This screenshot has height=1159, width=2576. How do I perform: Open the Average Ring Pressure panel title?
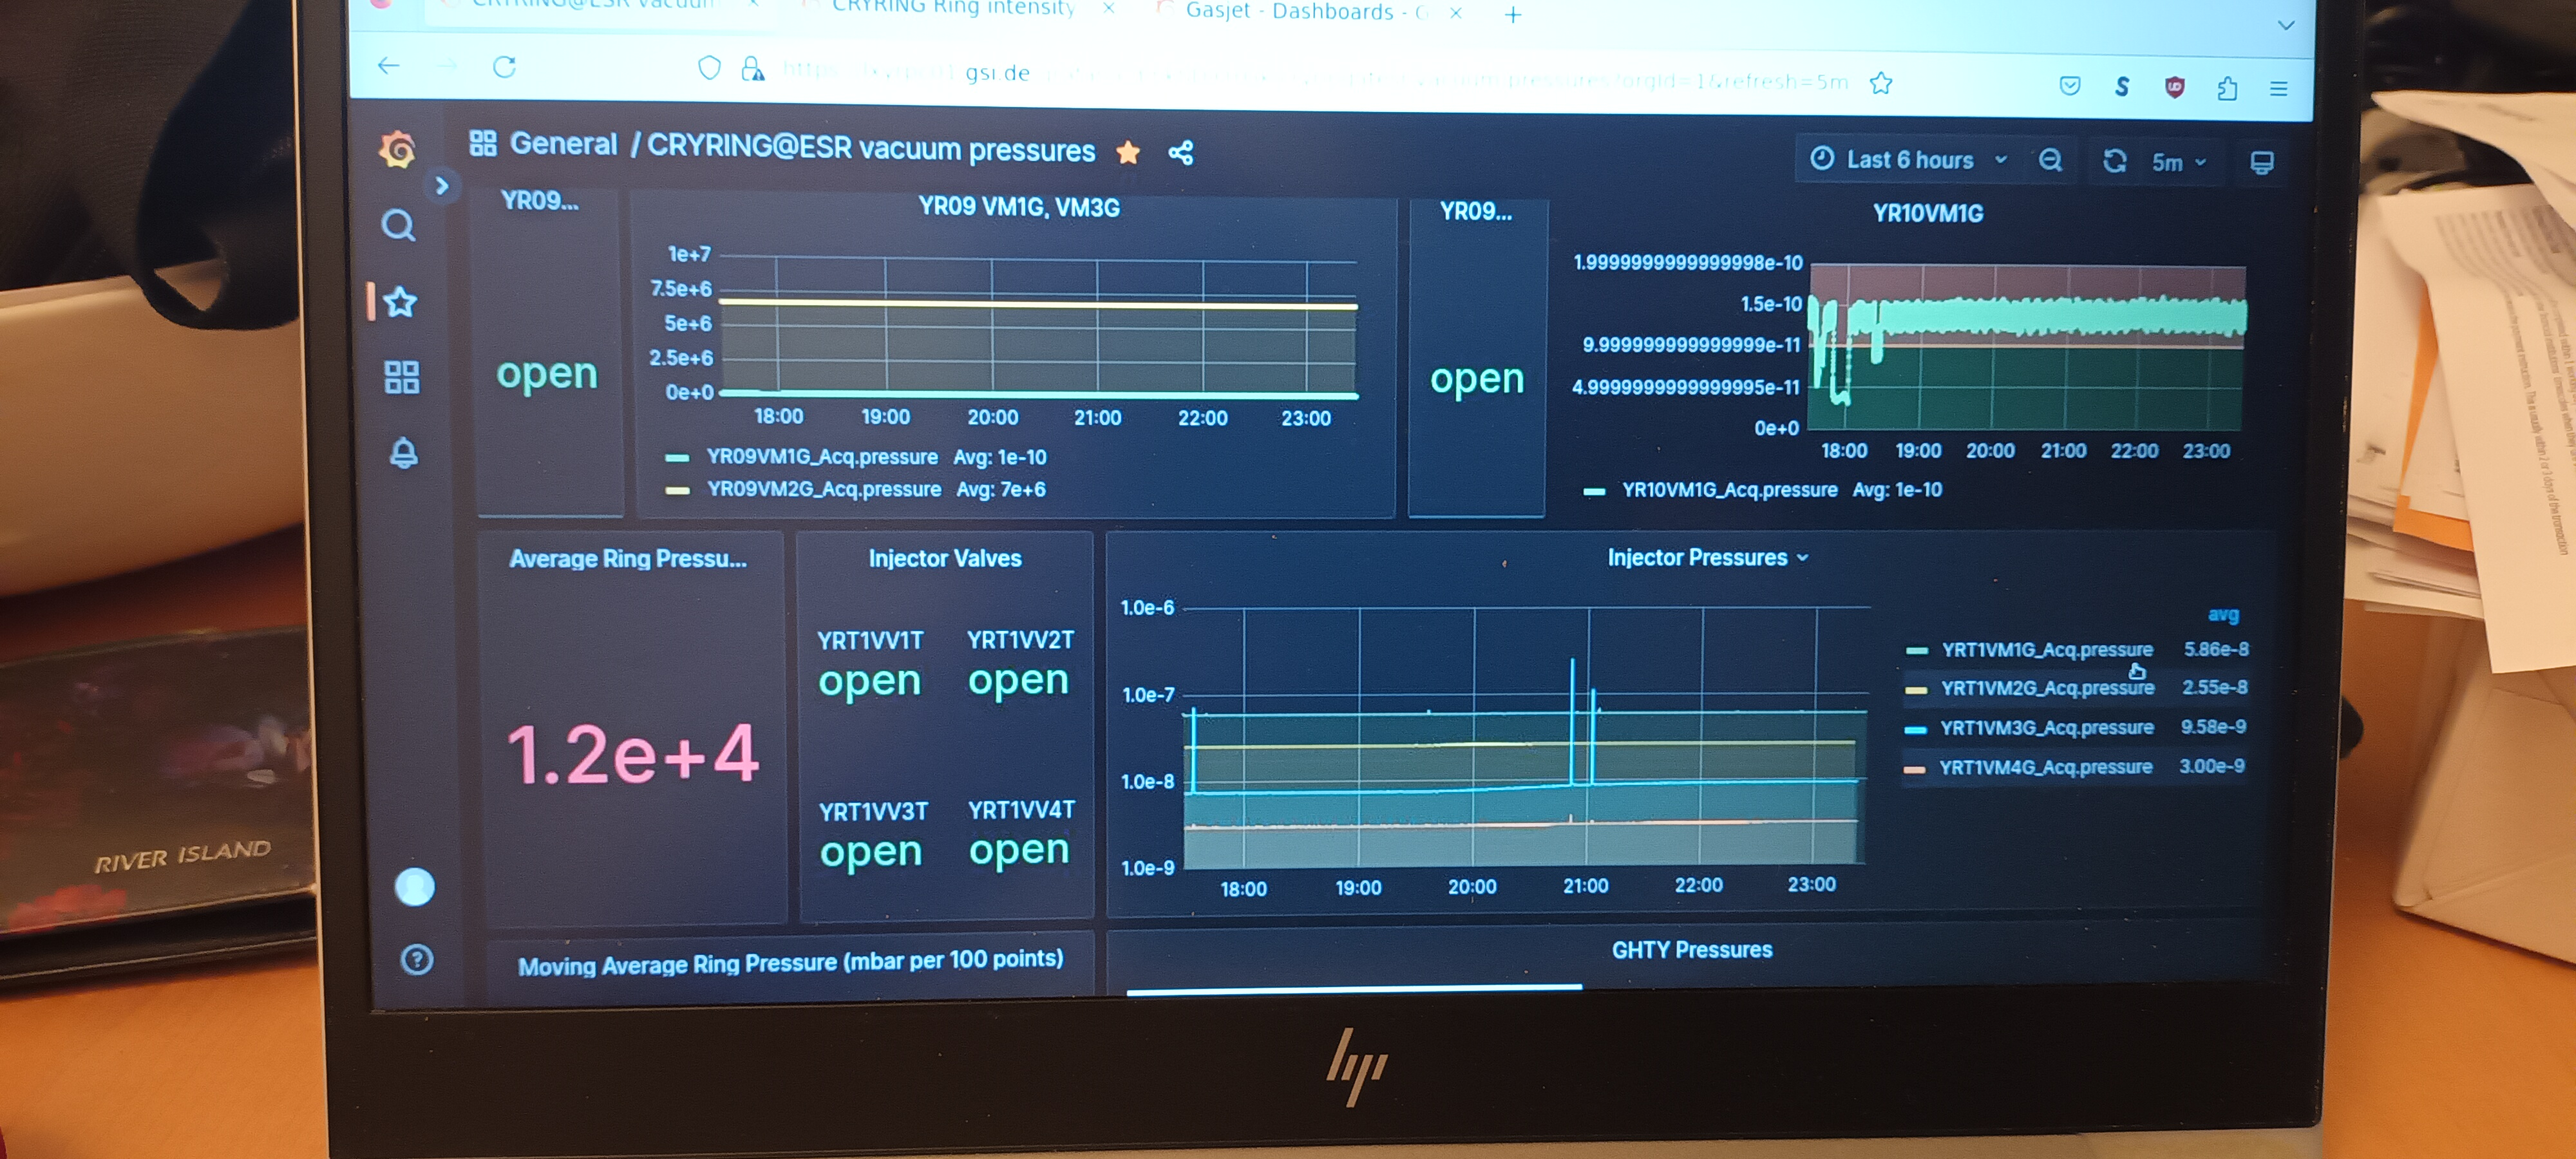tap(628, 559)
